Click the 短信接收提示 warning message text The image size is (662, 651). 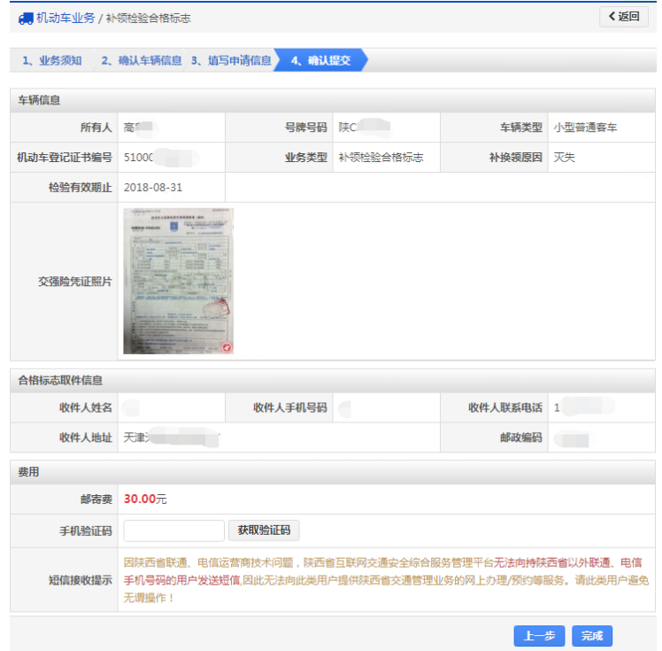pyautogui.click(x=385, y=580)
